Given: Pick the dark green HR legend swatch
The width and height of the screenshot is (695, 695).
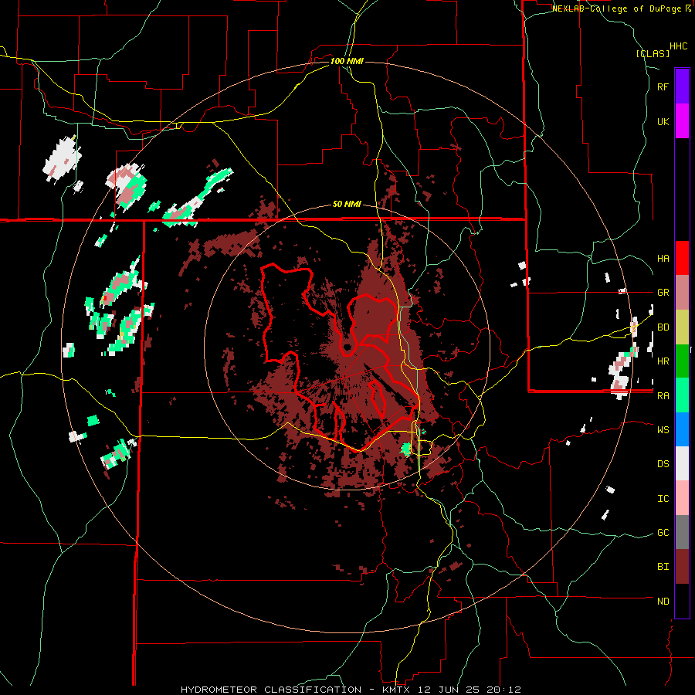Looking at the screenshot, I should [682, 361].
